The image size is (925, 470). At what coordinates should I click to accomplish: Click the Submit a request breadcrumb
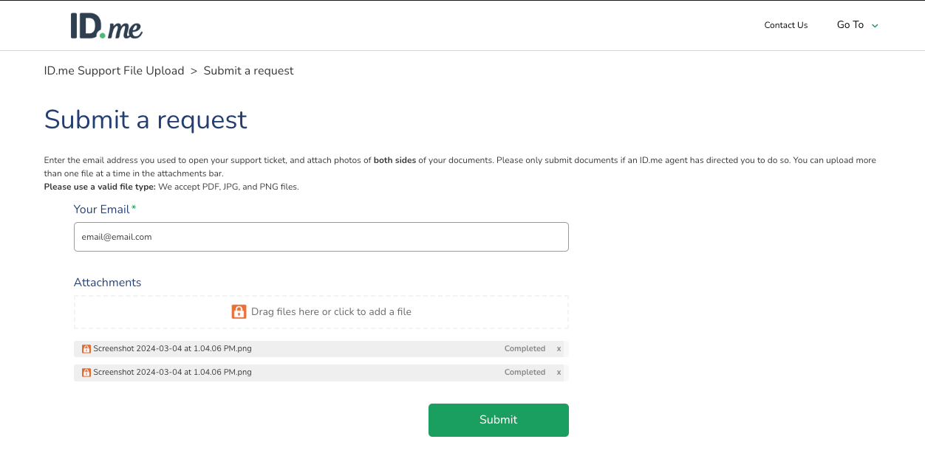coord(248,71)
